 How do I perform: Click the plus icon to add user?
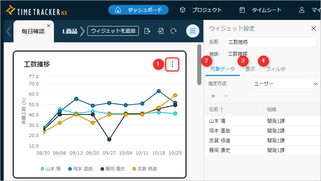coord(213,96)
